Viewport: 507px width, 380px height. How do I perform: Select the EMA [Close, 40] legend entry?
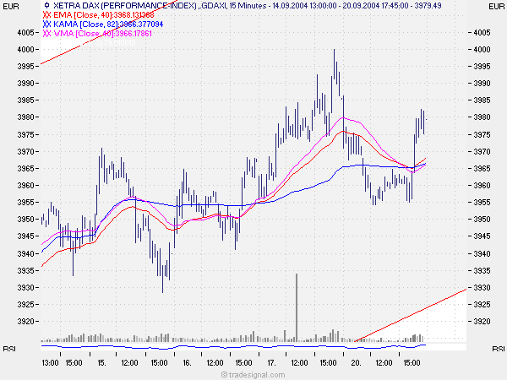point(104,15)
